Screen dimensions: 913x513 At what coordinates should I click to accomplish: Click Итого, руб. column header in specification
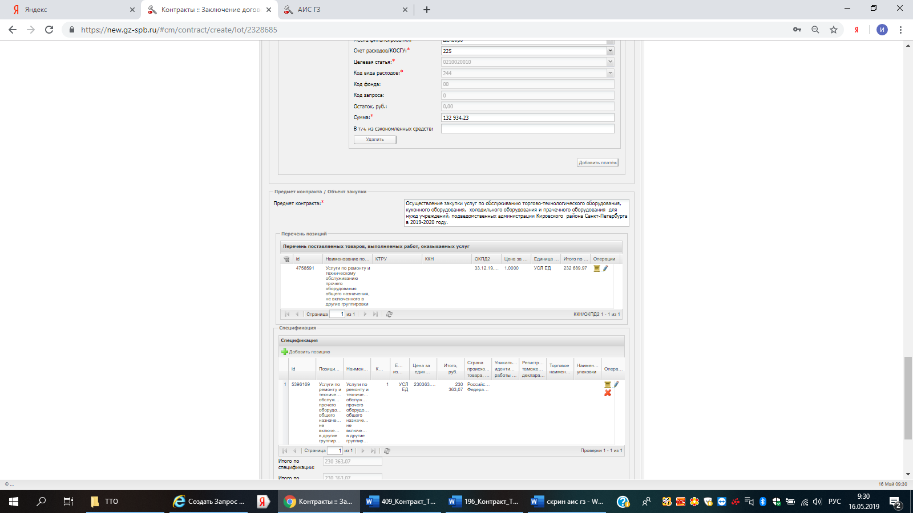pyautogui.click(x=451, y=369)
